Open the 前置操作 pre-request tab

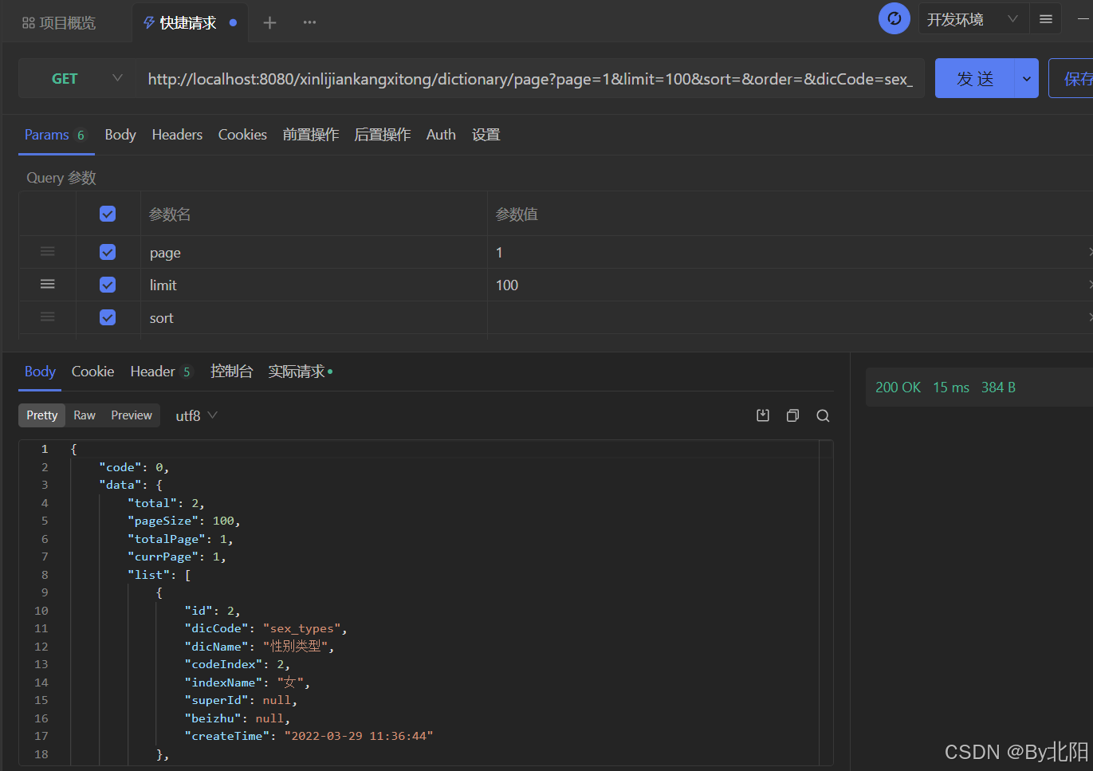click(x=311, y=135)
